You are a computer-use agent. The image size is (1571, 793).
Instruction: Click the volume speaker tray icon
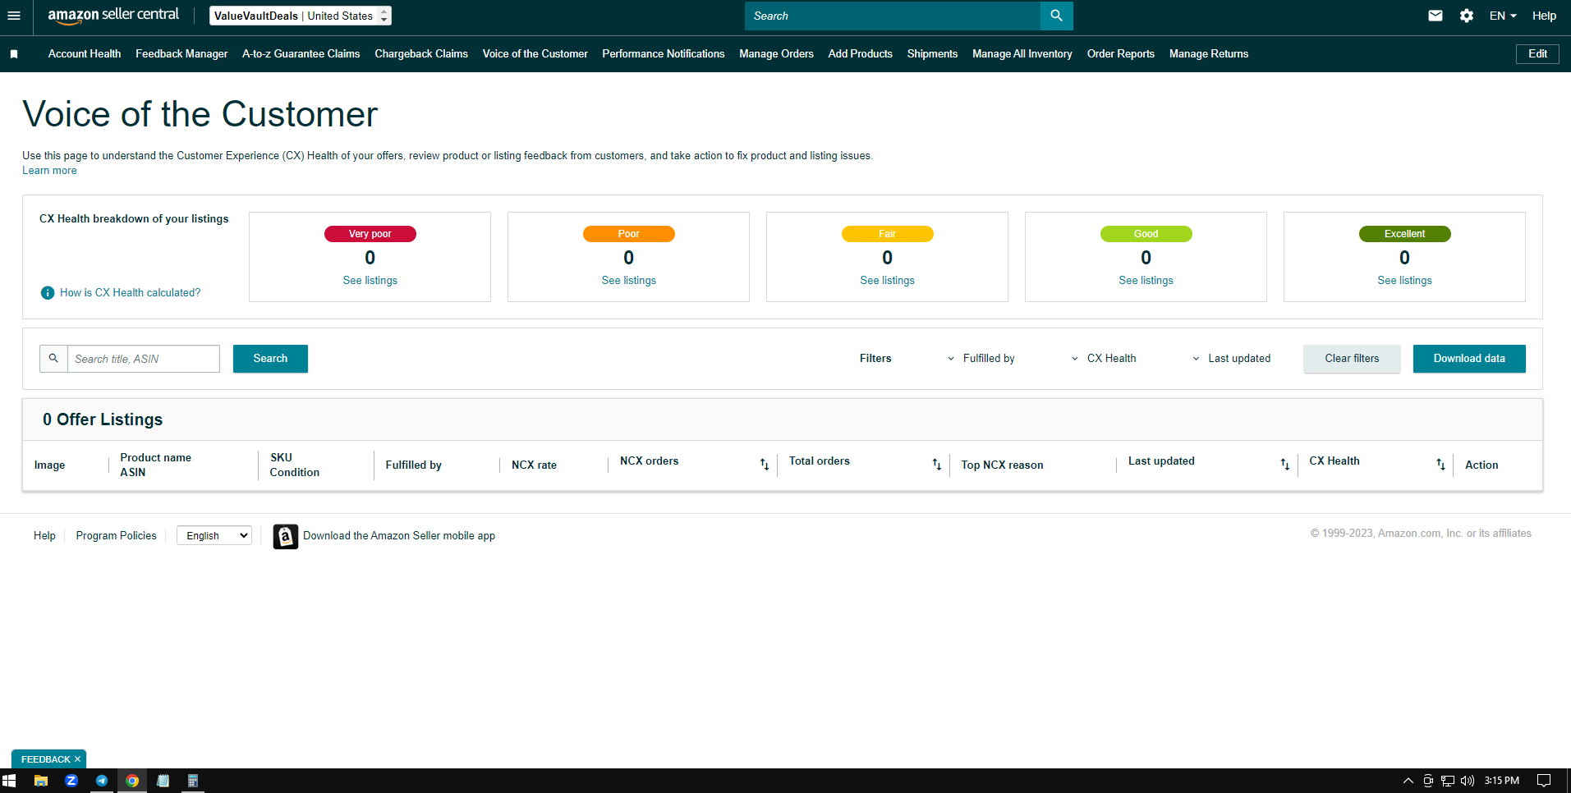coord(1468,781)
